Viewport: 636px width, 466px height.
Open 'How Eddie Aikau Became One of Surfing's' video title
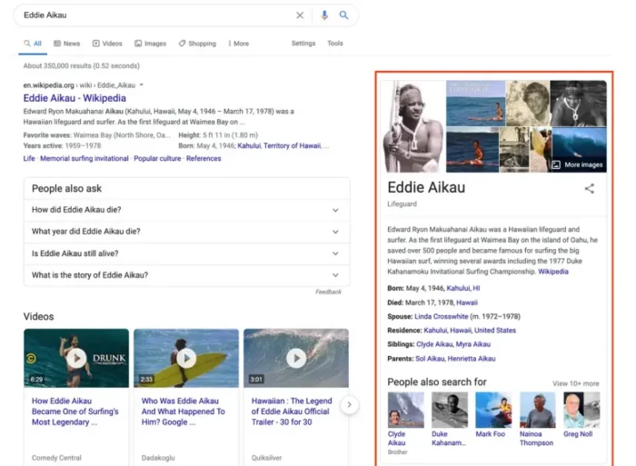click(x=75, y=411)
